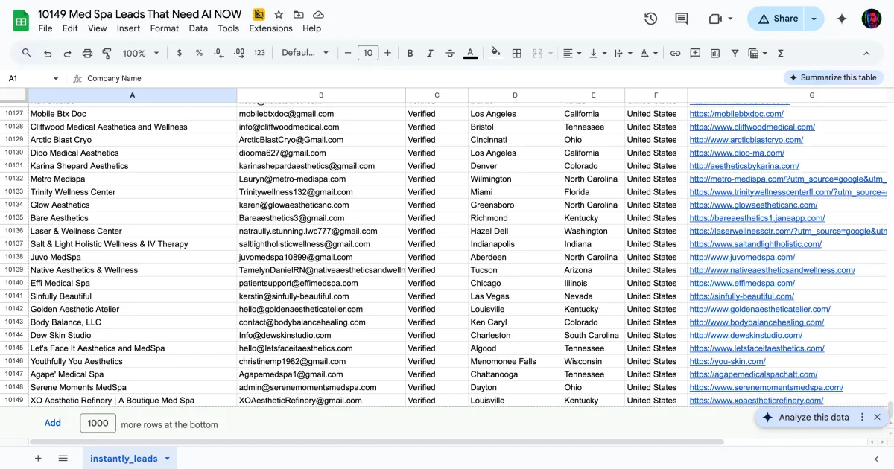The height and width of the screenshot is (469, 894).
Task: Click Analyze this data
Action: click(805, 417)
